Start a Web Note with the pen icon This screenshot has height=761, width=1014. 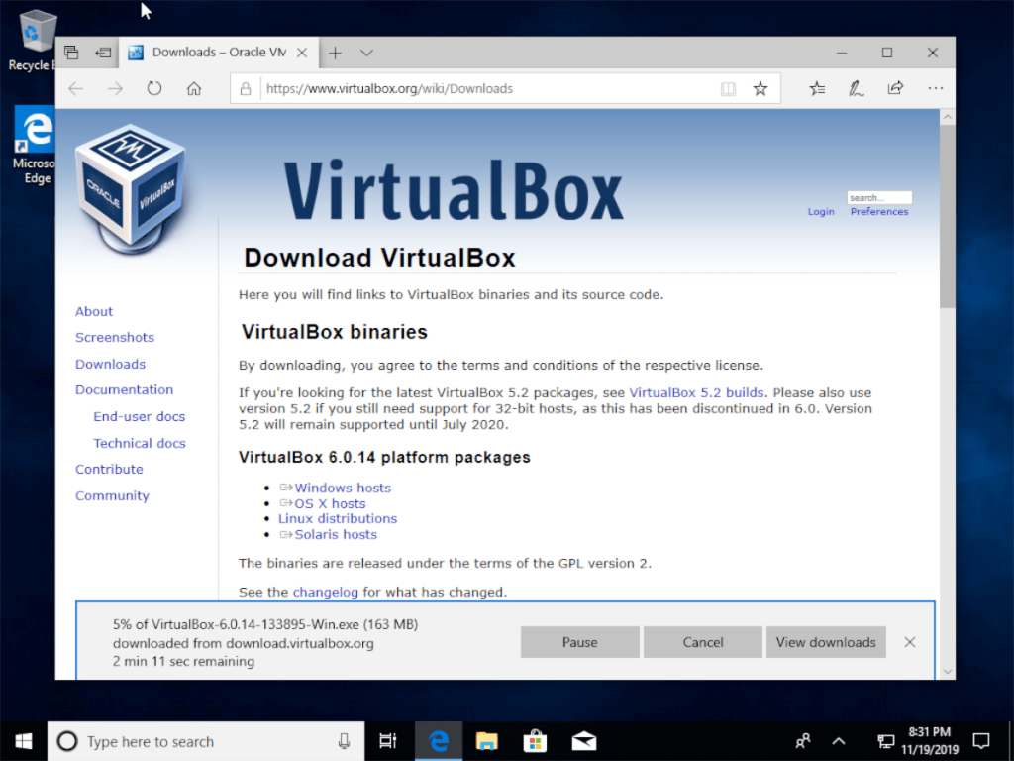coord(856,88)
